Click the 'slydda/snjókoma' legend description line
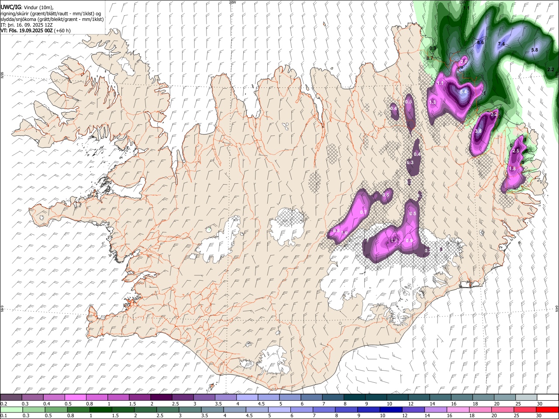The height and width of the screenshot is (419, 559). coord(52,19)
